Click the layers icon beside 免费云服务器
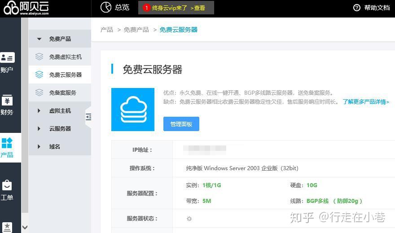The height and width of the screenshot is (233, 395). 39,75
